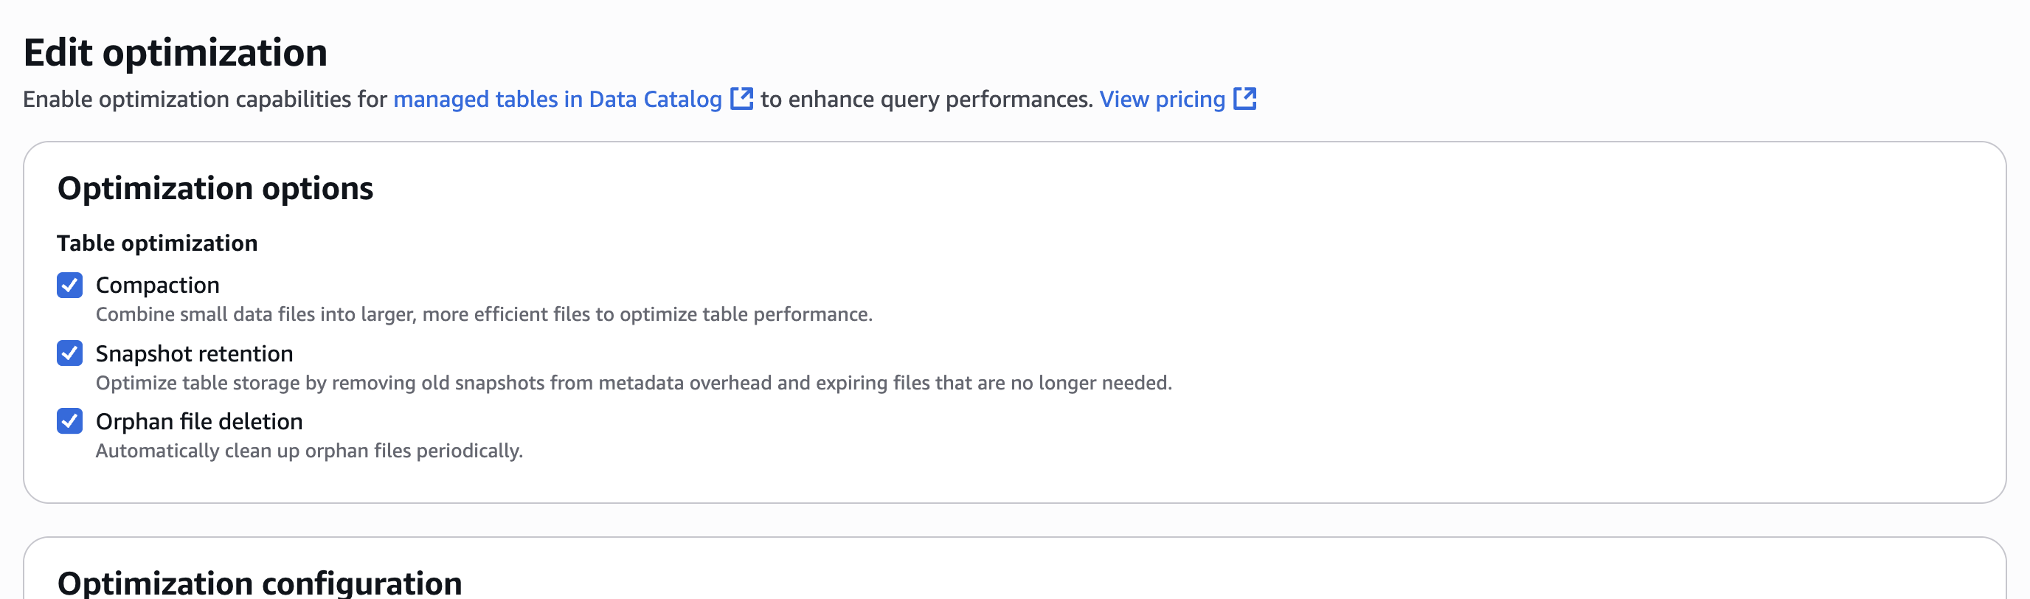Click the Optimization options section heading
This screenshot has height=599, width=2030.
coord(216,187)
